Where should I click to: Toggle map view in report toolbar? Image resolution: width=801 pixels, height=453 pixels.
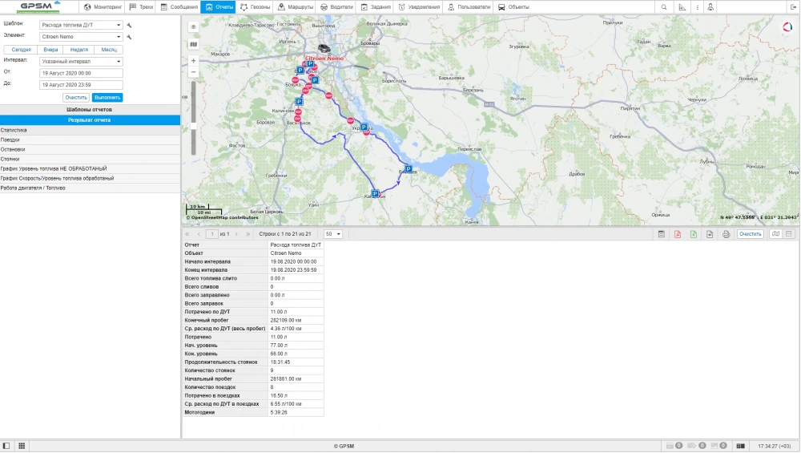coord(775,234)
